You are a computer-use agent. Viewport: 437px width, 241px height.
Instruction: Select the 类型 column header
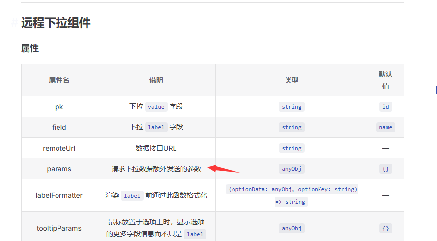(x=291, y=80)
